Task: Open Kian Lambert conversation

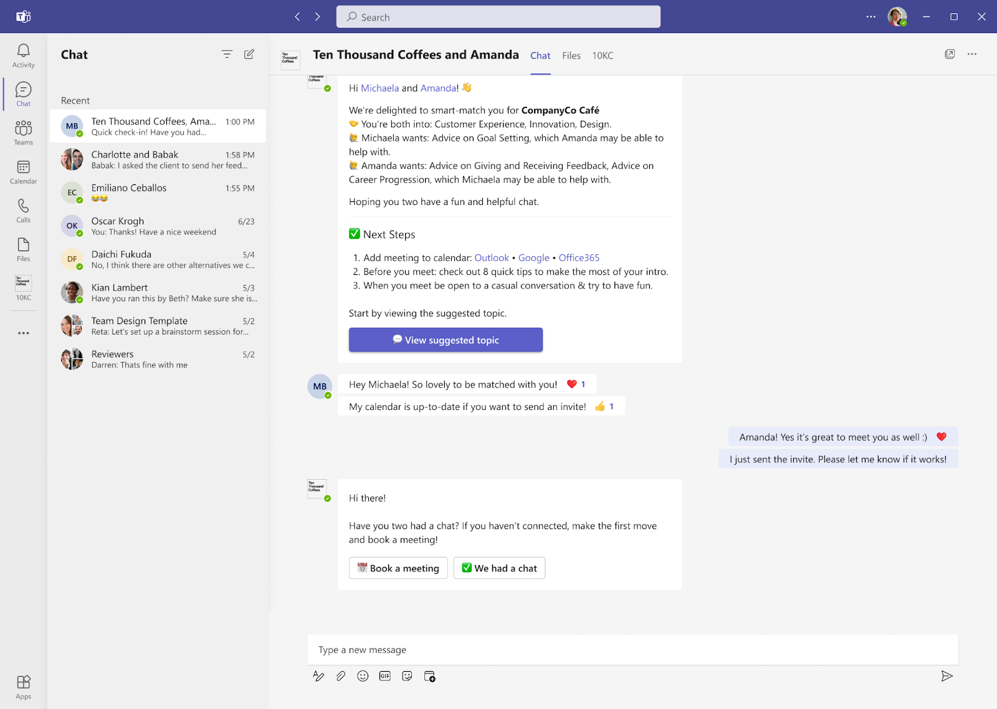Action: coord(158,292)
